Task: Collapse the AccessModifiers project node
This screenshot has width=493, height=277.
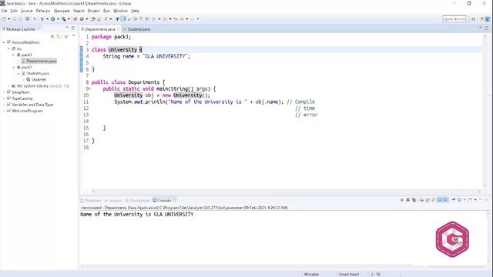Action: coord(4,42)
